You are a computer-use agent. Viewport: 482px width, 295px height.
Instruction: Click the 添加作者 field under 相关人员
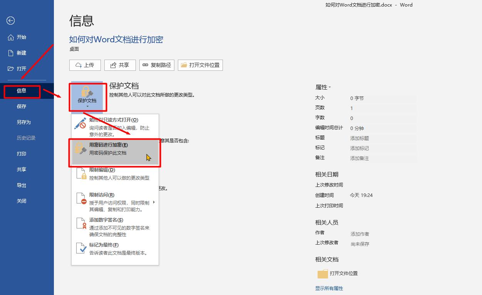tap(359, 234)
